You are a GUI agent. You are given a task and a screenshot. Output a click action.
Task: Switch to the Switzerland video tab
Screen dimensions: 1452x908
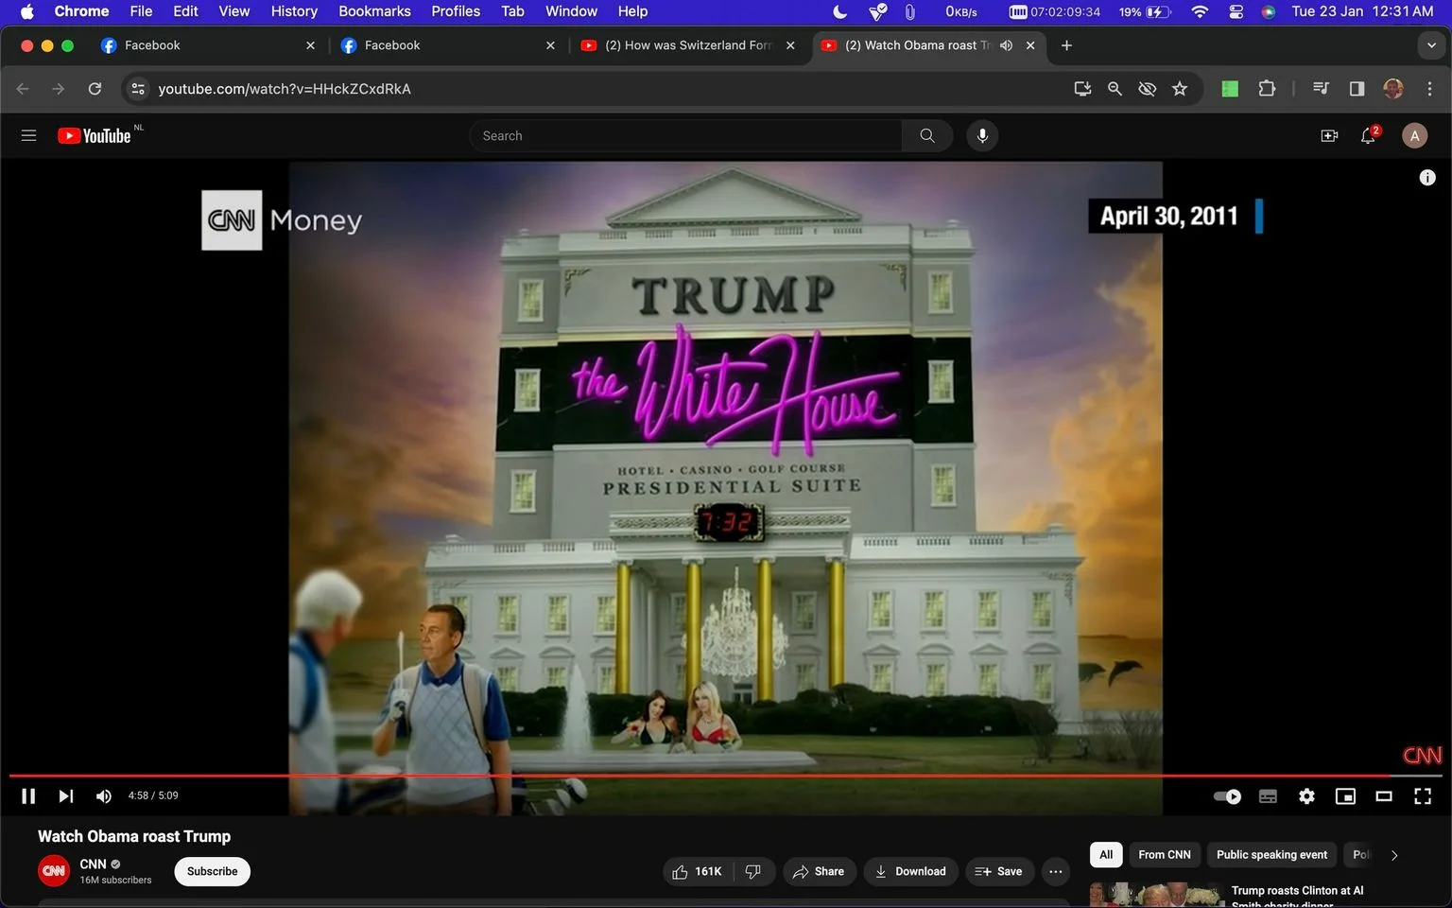(x=687, y=45)
